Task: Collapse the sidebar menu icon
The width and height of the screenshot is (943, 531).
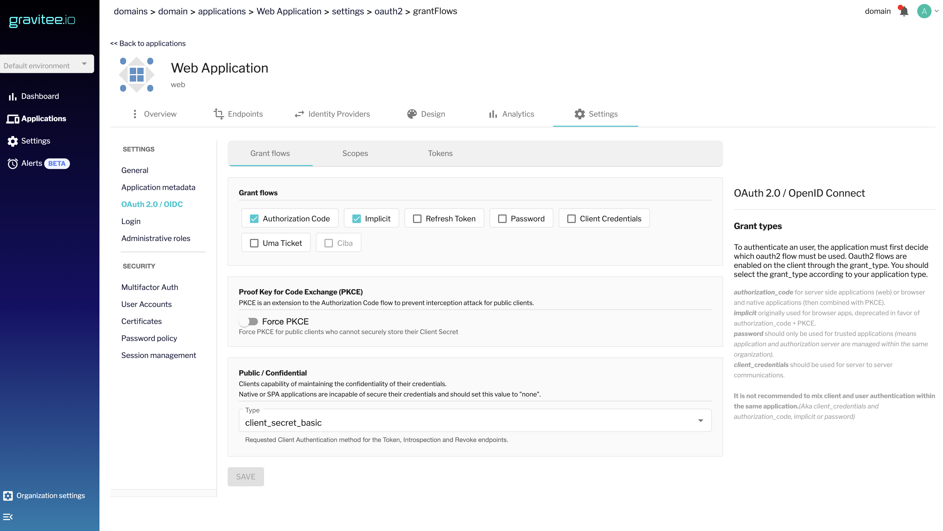Action: click(x=8, y=517)
